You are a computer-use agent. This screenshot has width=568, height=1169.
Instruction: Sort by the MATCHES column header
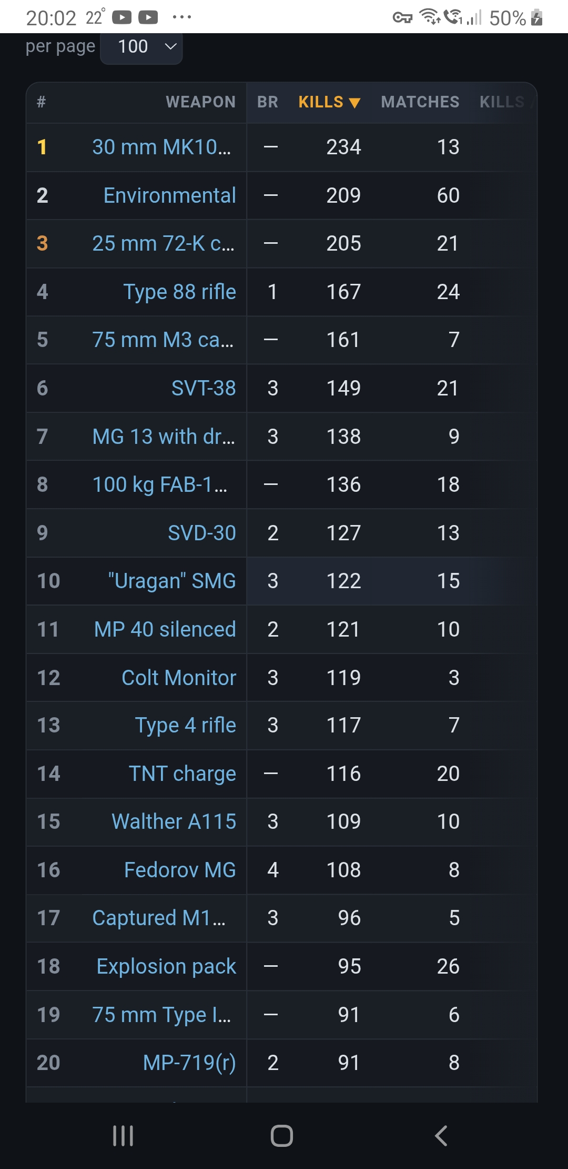[x=420, y=102]
